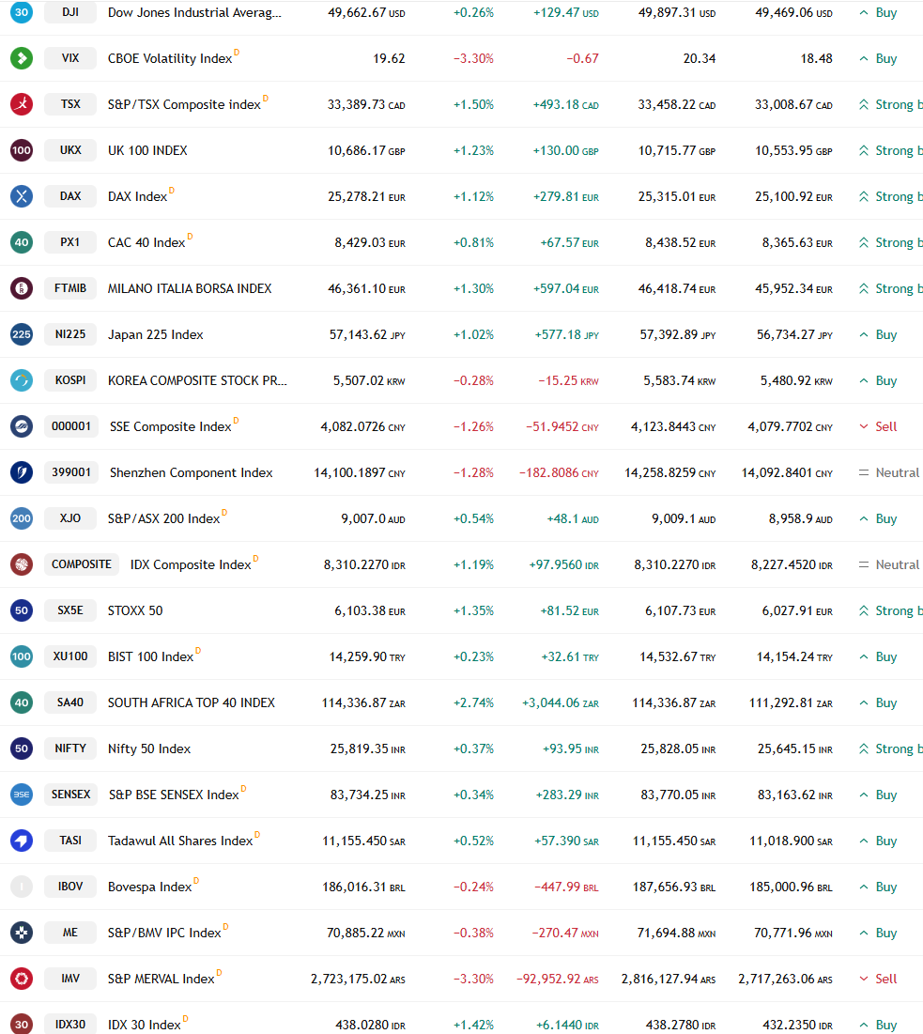Image resolution: width=923 pixels, height=1034 pixels.
Task: Click the UK 100 index logo icon
Action: (21, 150)
